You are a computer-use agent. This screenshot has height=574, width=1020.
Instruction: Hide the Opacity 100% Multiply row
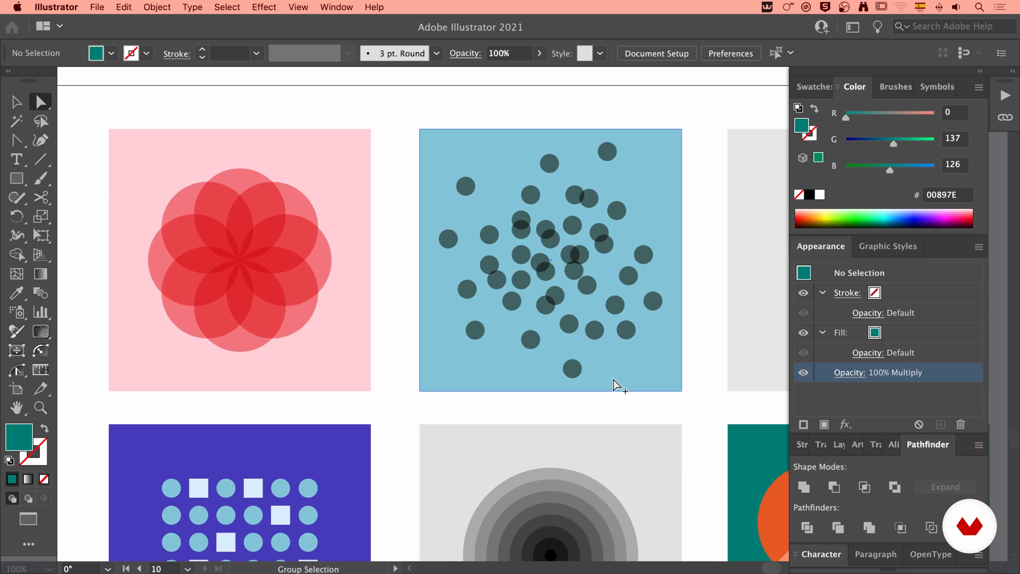(x=803, y=373)
